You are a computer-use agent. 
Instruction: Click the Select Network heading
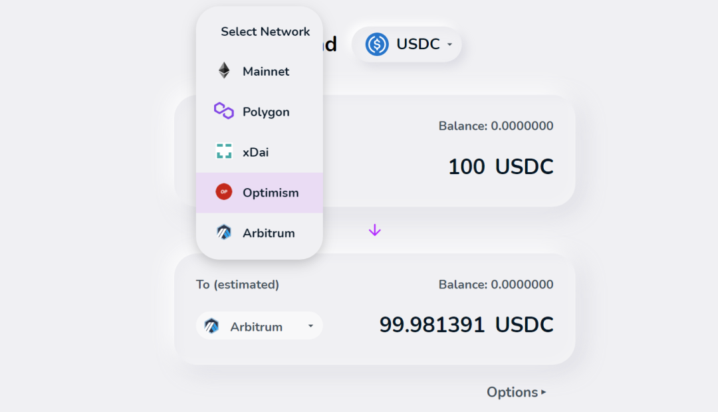pos(265,32)
